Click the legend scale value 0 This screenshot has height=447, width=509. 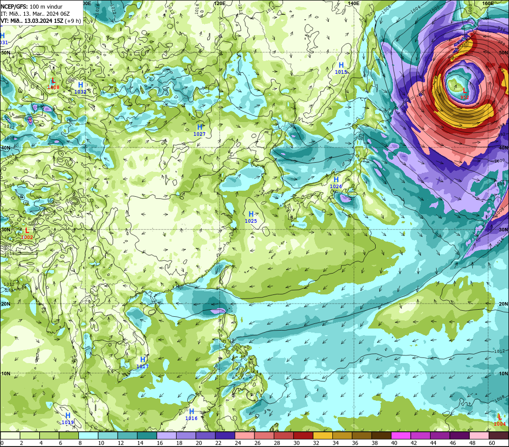coord(2,443)
